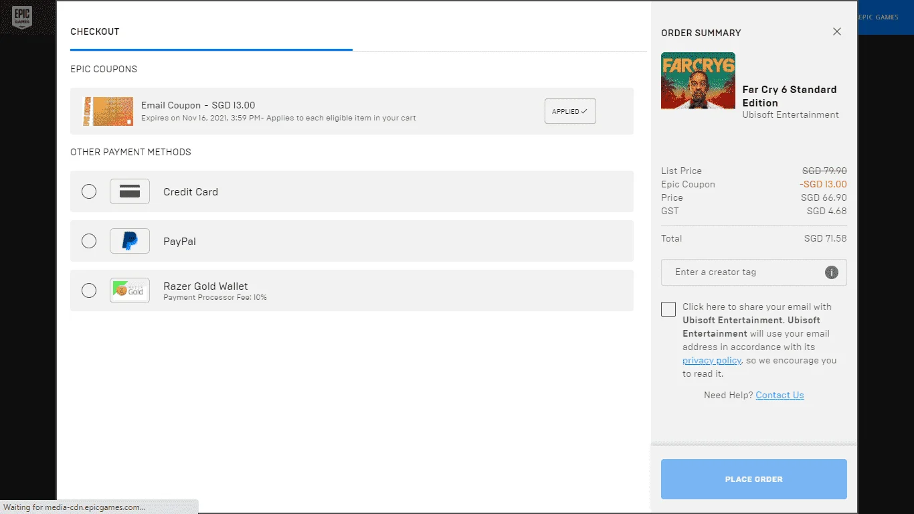Close the order summary with the X icon
This screenshot has width=914, height=514.
837,31
